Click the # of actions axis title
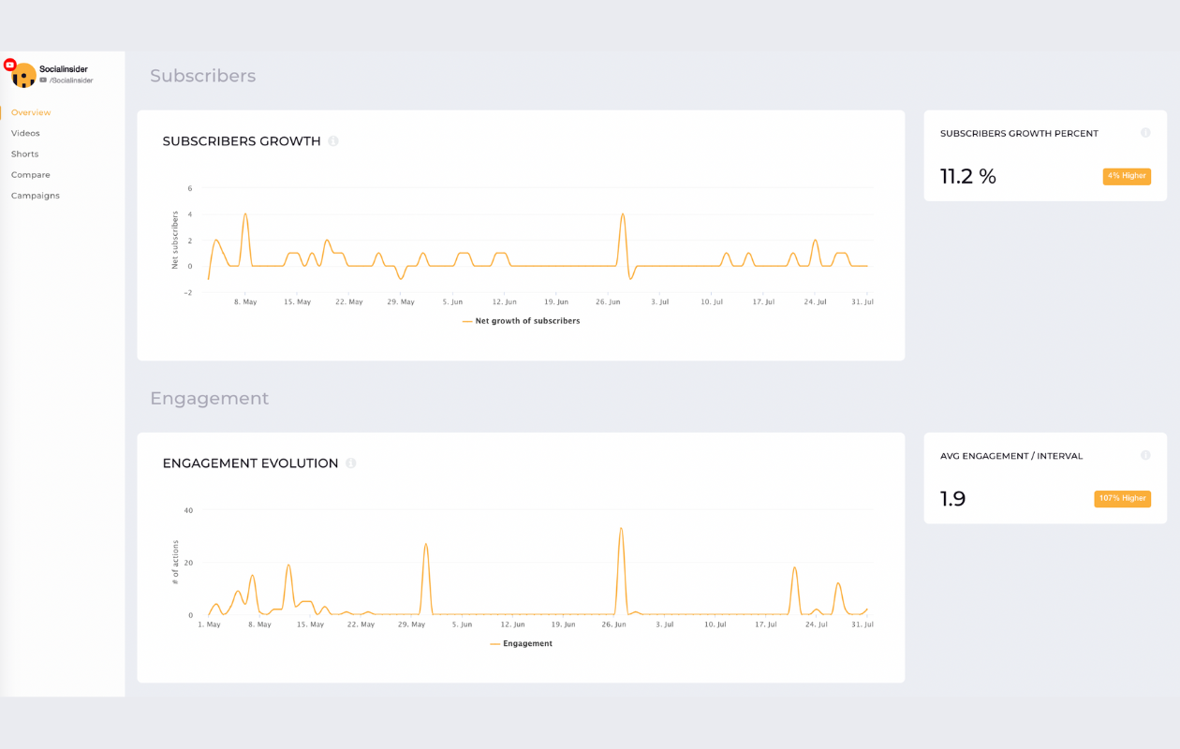The width and height of the screenshot is (1180, 749). tap(175, 563)
